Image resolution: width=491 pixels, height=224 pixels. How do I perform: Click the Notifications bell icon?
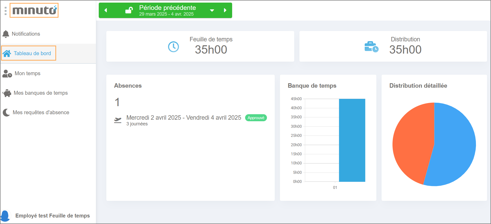6,34
